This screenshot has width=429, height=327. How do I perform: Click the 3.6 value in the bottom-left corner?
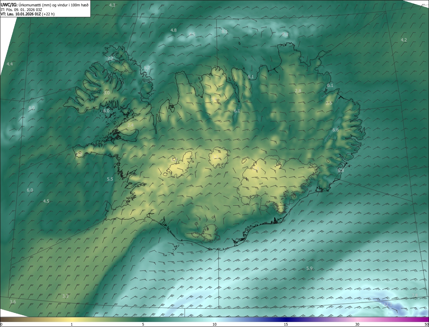tap(13, 302)
